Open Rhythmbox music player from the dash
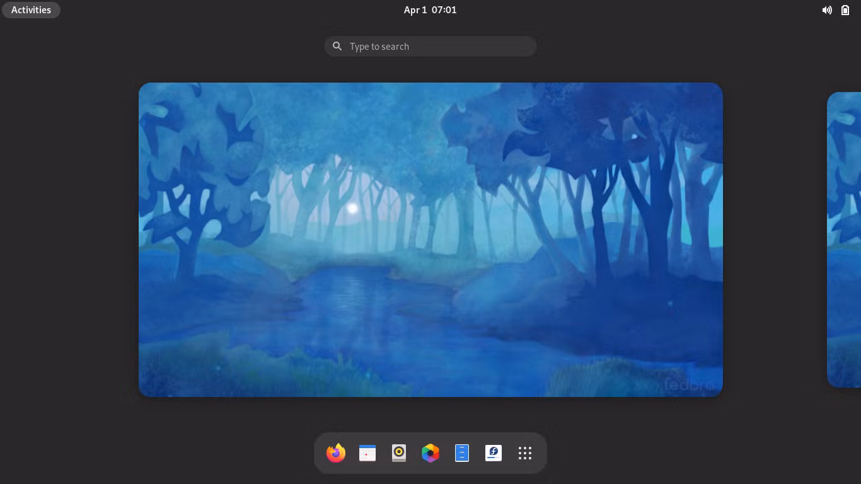 click(x=399, y=453)
